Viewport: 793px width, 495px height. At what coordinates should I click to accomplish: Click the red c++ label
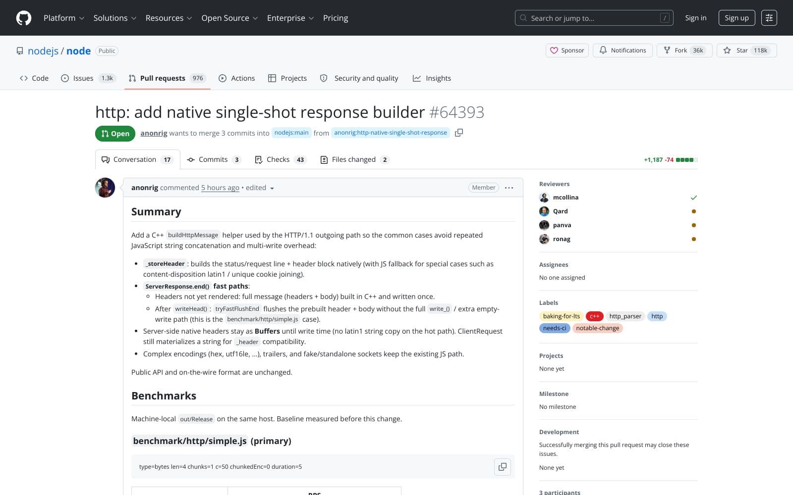click(x=594, y=316)
